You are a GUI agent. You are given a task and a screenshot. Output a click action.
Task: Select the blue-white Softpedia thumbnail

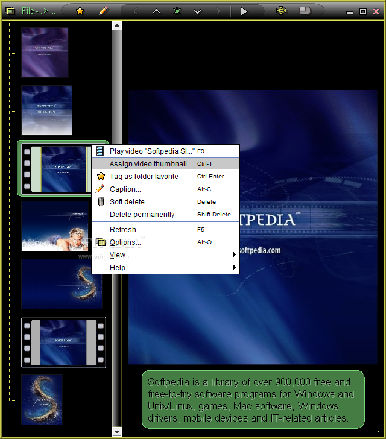(47, 110)
